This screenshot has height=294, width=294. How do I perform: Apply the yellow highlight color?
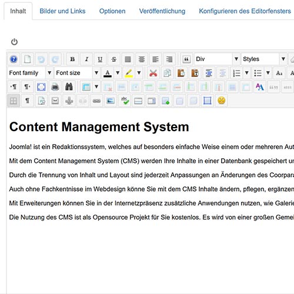(x=129, y=73)
